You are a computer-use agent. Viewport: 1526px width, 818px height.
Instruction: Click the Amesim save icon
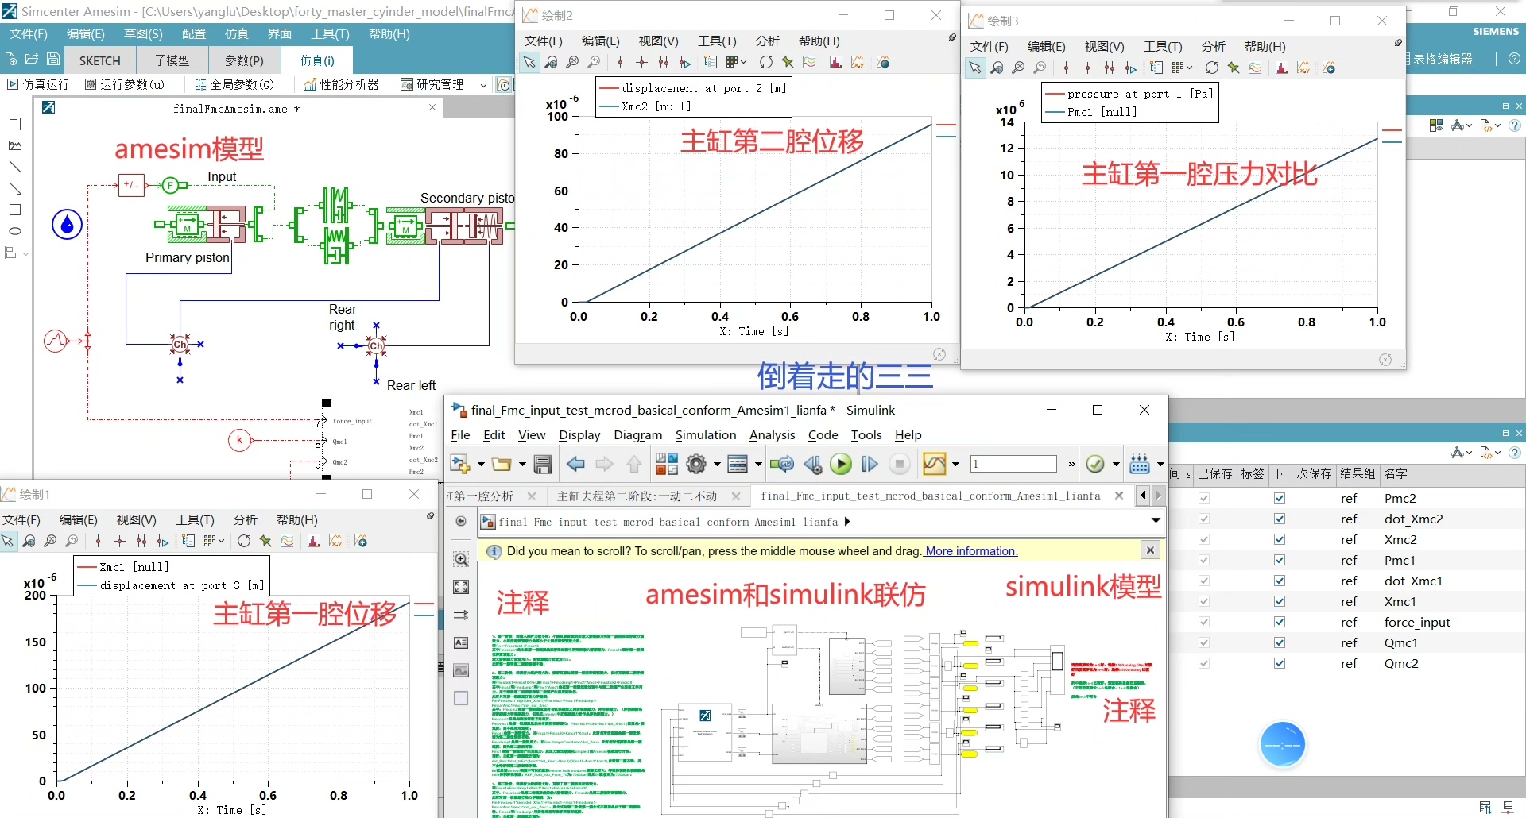pyautogui.click(x=53, y=59)
